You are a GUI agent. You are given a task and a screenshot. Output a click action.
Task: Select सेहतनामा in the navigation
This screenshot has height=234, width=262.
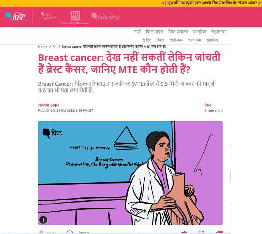pyautogui.click(x=219, y=32)
